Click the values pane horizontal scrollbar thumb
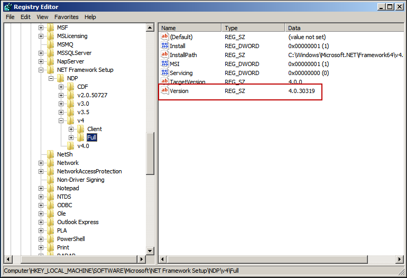Image resolution: width=407 pixels, height=278 pixels. (267, 259)
